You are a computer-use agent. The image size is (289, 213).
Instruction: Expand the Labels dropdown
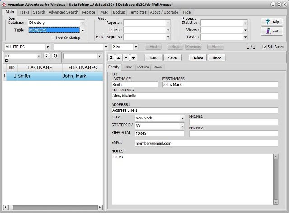[x=168, y=30]
